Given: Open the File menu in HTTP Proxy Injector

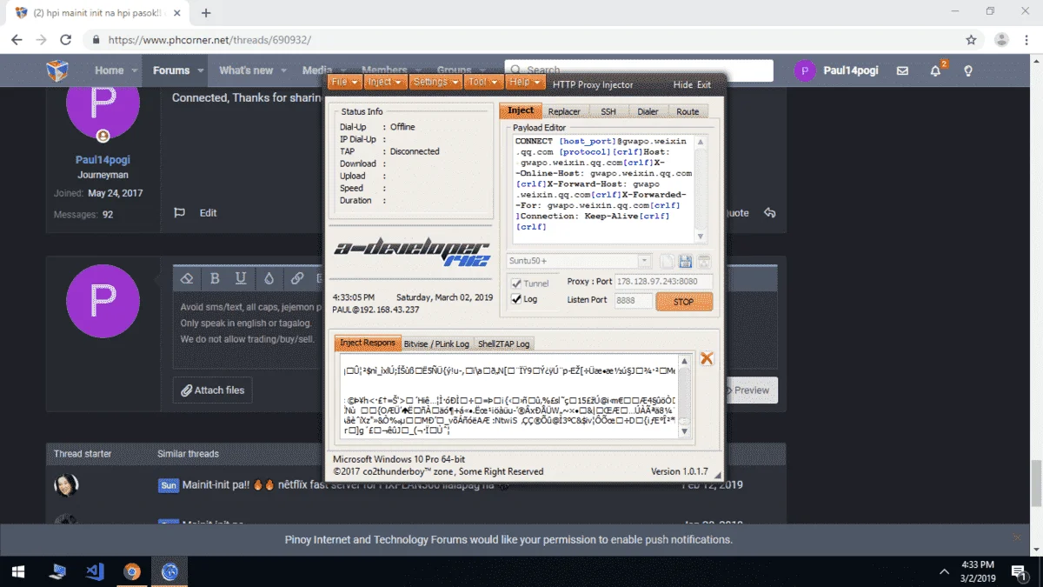Looking at the screenshot, I should click(343, 82).
